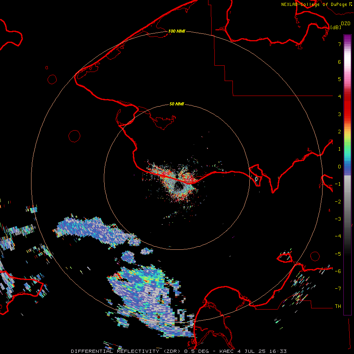Viewport: 354px width, 354px height.
Task: Click the ZDR color scale bar
Action: coord(347,175)
